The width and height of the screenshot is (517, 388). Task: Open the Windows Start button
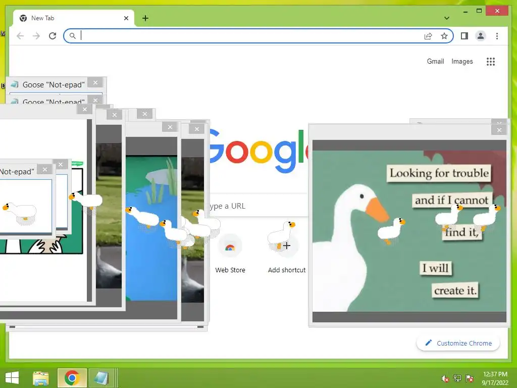click(12, 378)
